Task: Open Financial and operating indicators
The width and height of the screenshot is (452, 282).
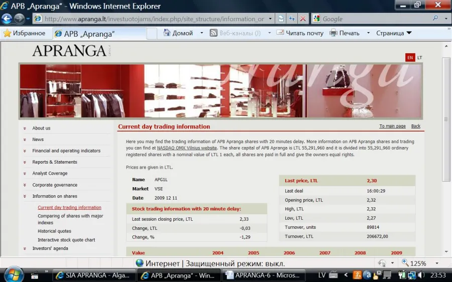Action: click(x=66, y=151)
